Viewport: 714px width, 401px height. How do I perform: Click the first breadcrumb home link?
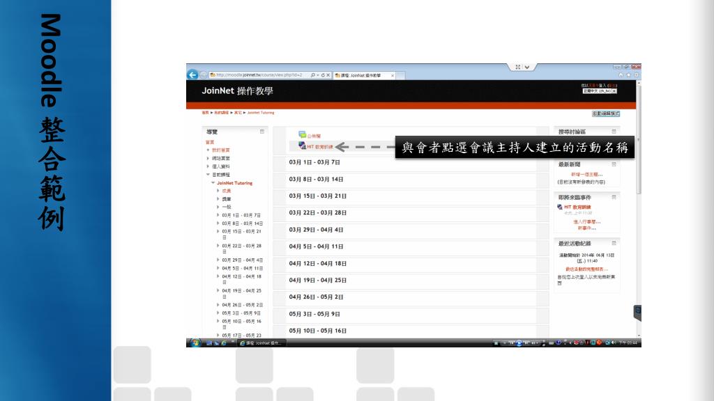(x=206, y=113)
